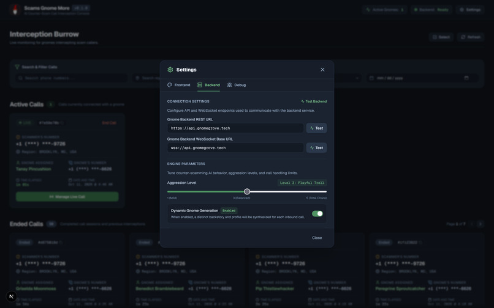Click the Settings gear icon in dialog title
The height and width of the screenshot is (308, 494).
click(x=170, y=70)
